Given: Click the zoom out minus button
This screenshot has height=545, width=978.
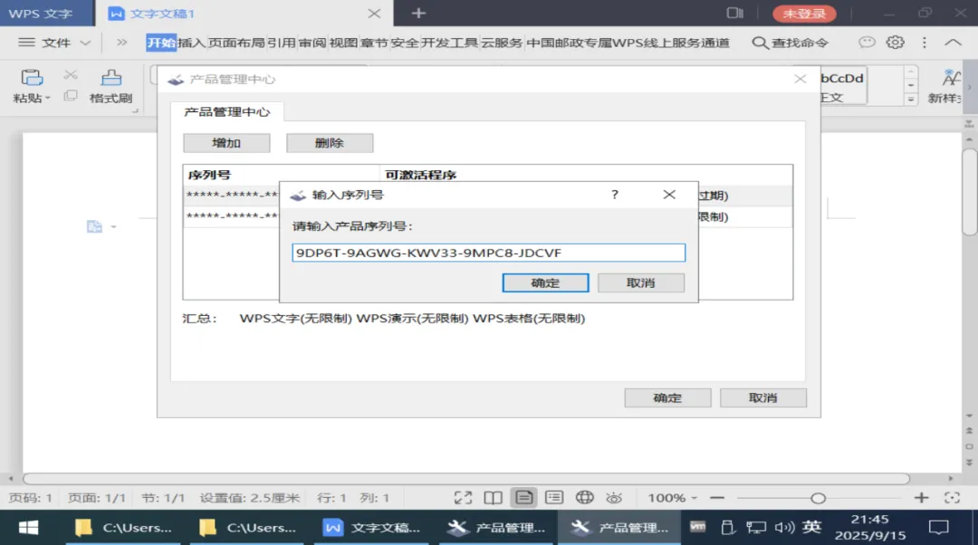Looking at the screenshot, I should point(717,498).
